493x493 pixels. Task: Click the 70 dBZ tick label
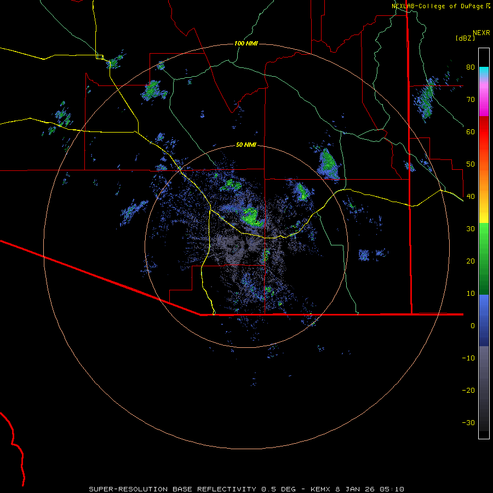[x=471, y=99]
